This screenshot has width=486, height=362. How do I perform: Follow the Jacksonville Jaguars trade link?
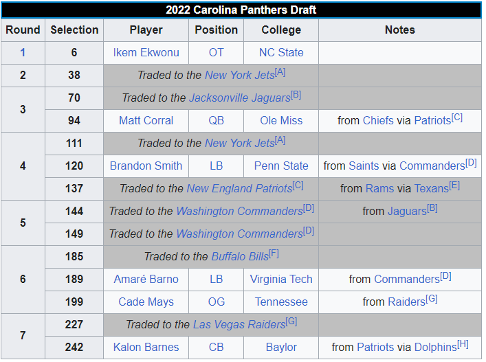(x=239, y=98)
